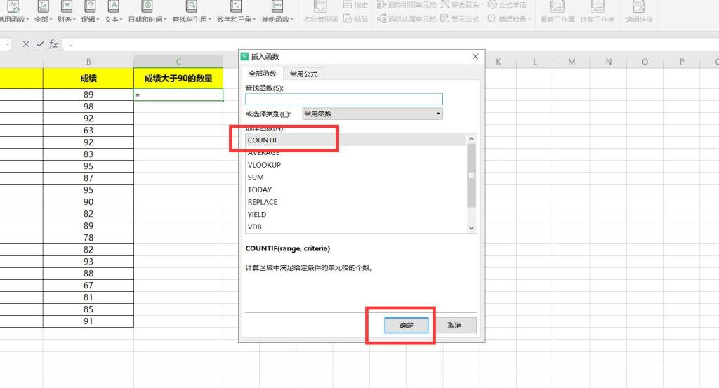Select REPLACE in the function list
This screenshot has width=719, height=388.
coord(355,201)
